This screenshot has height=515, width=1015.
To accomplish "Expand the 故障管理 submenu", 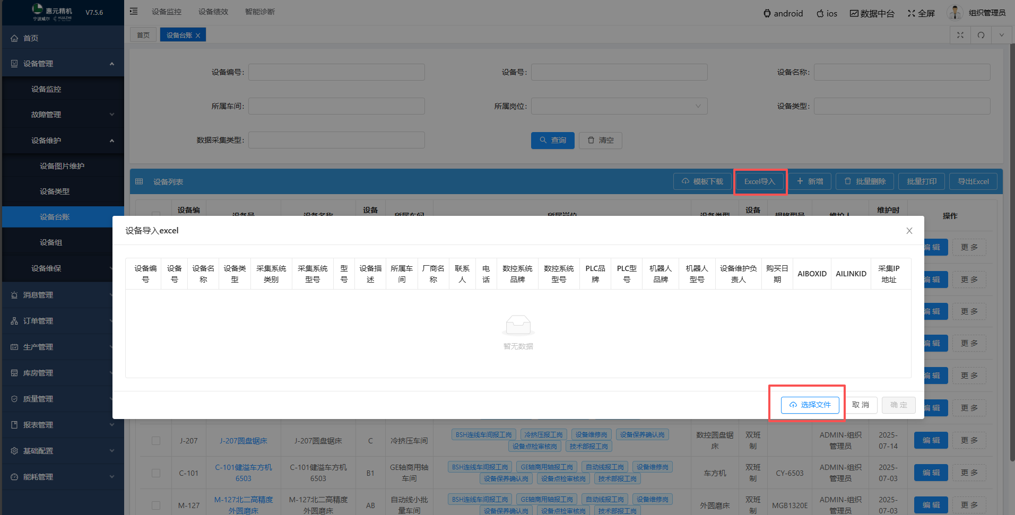I will [112, 115].
